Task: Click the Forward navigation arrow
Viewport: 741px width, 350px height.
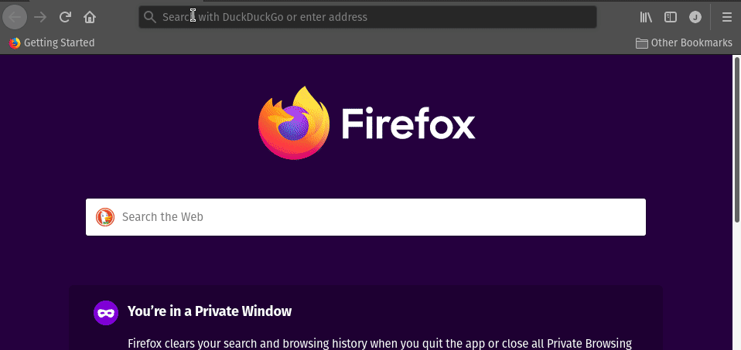Action: (40, 17)
